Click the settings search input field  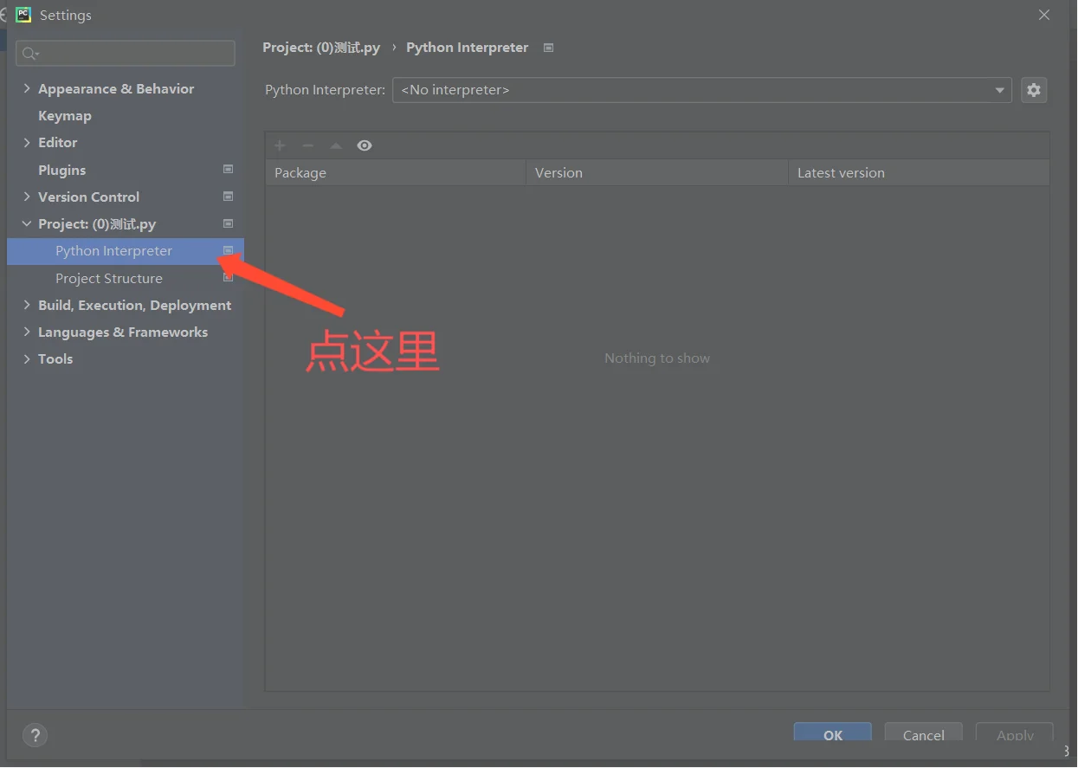click(x=126, y=54)
